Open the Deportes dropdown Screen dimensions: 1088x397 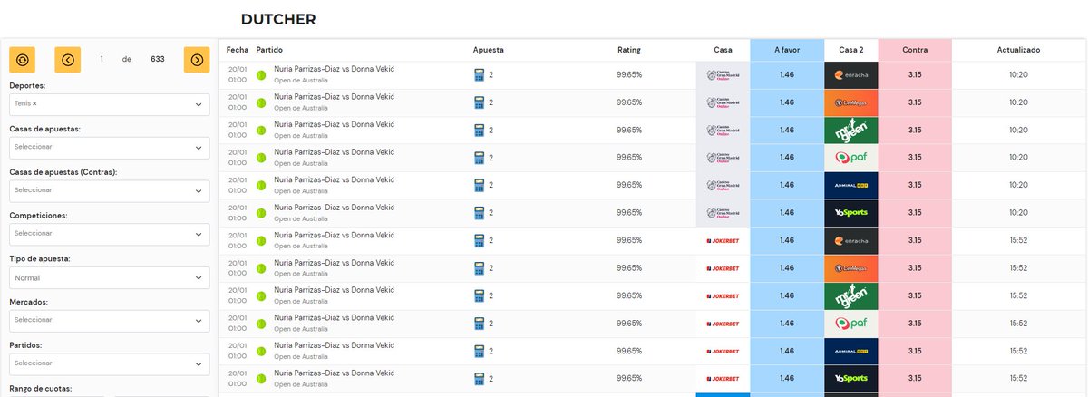[110, 104]
